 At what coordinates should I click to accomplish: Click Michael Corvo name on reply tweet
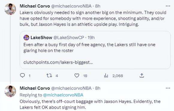pyautogui.click(x=35, y=88)
